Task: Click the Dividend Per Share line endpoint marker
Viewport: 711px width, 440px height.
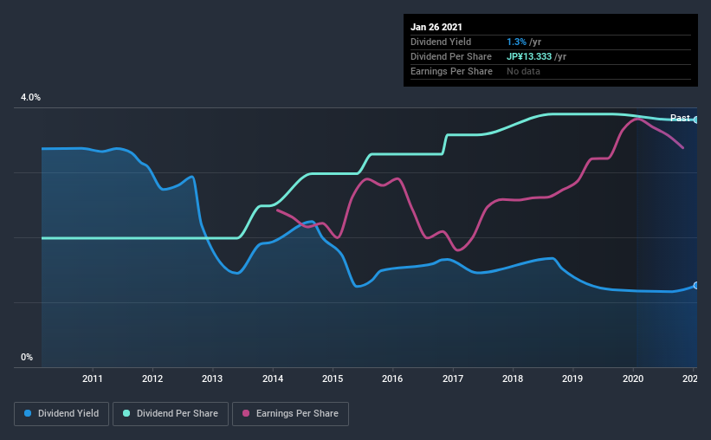Action: point(696,120)
